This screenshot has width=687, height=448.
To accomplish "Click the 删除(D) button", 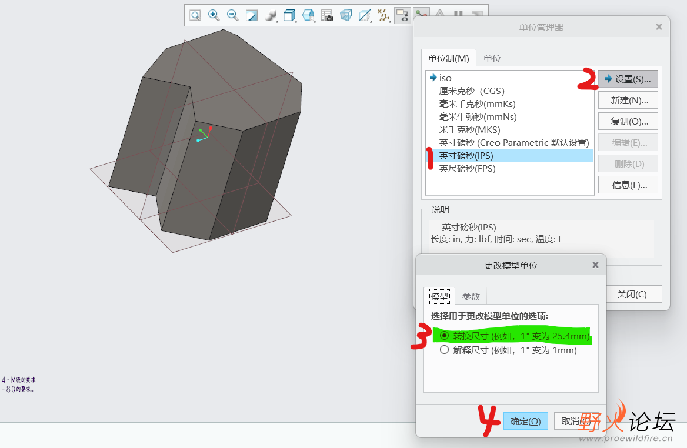I will point(628,164).
